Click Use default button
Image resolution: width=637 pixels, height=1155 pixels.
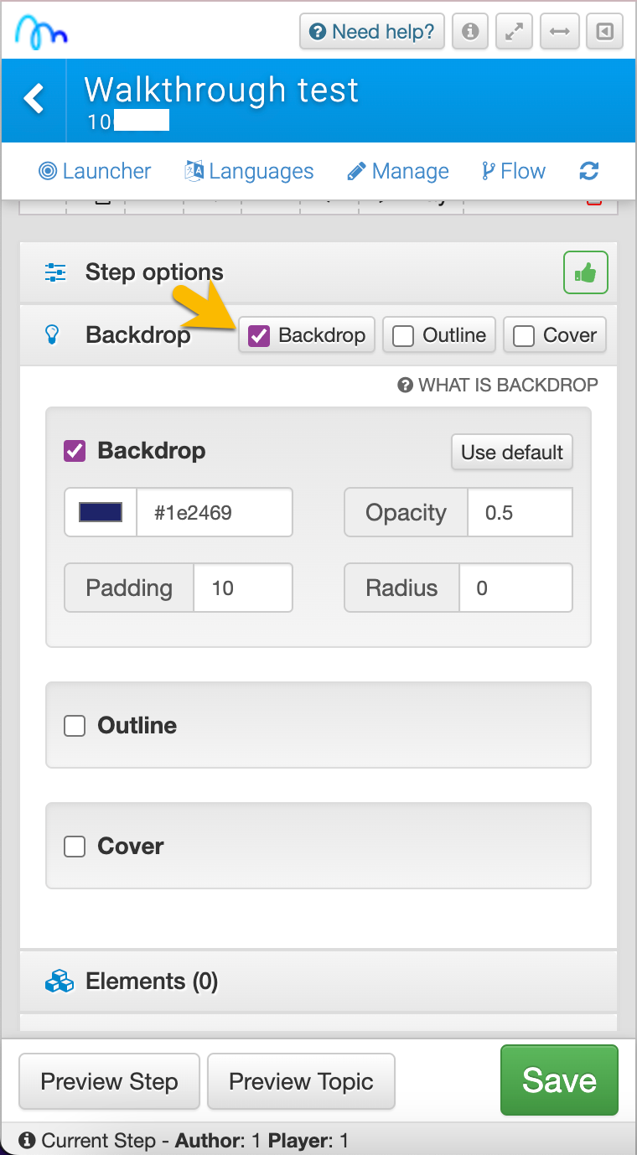click(511, 453)
